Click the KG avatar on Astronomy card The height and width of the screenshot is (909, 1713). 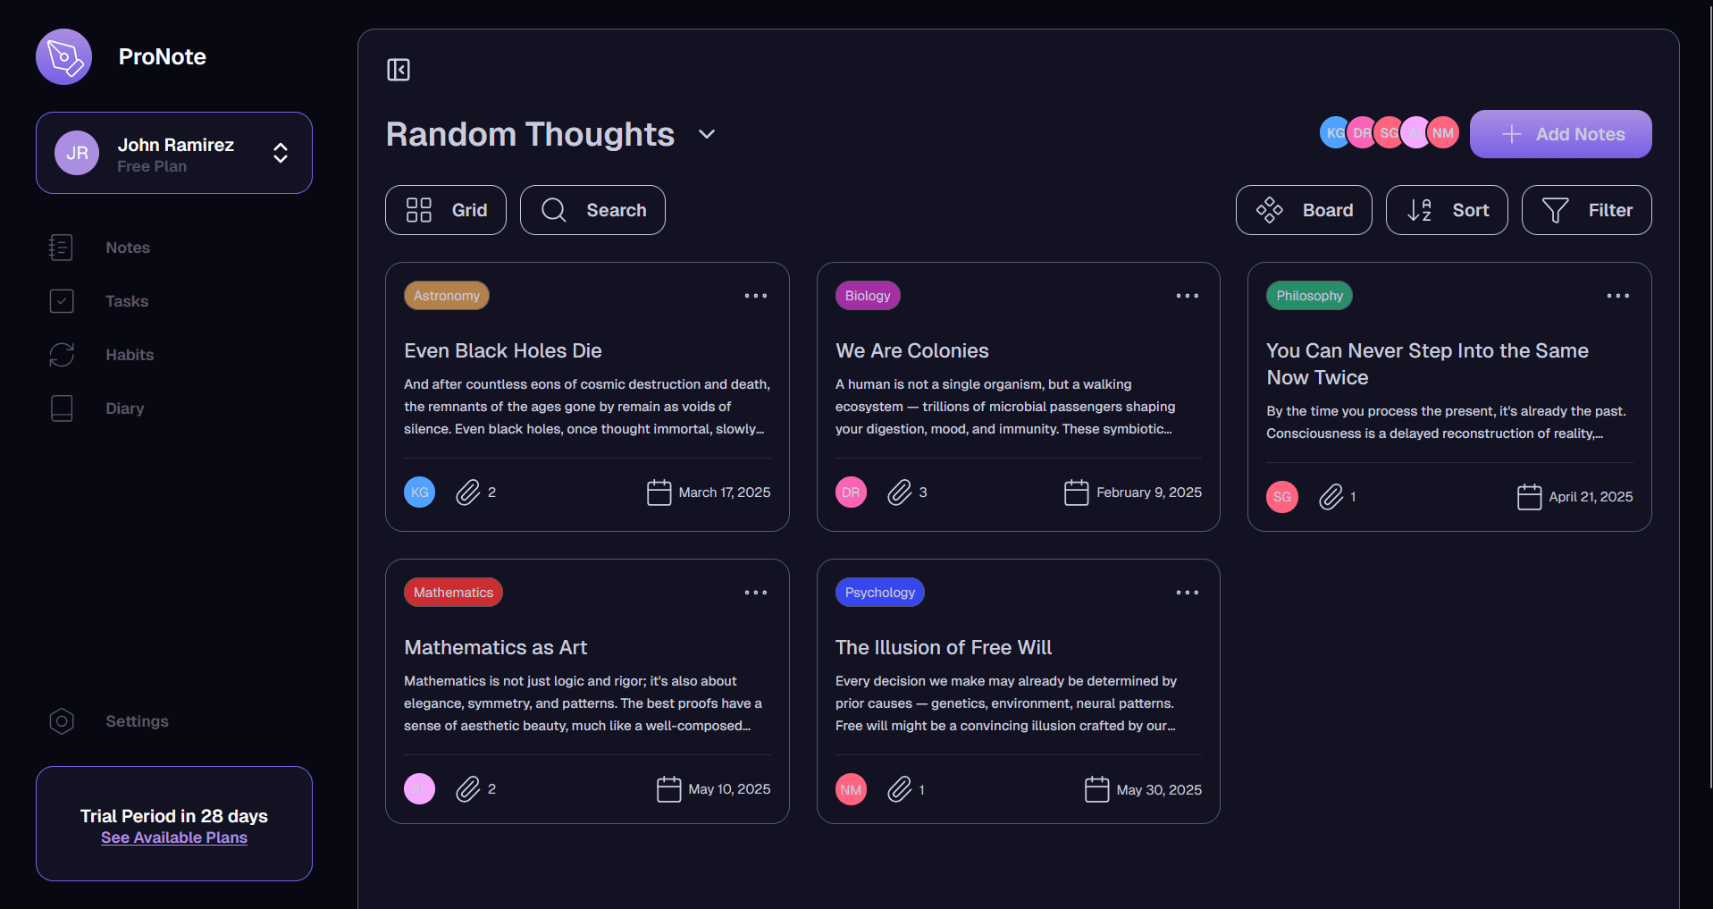click(419, 492)
